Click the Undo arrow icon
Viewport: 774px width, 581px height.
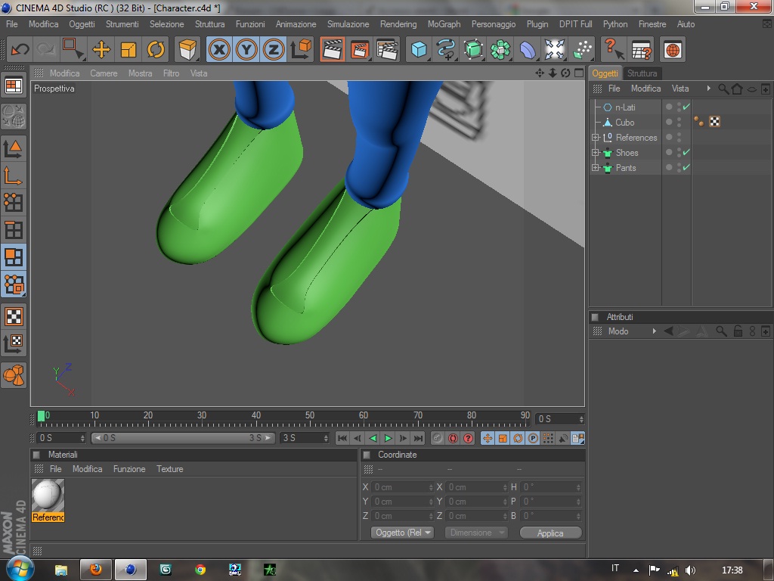(20, 50)
